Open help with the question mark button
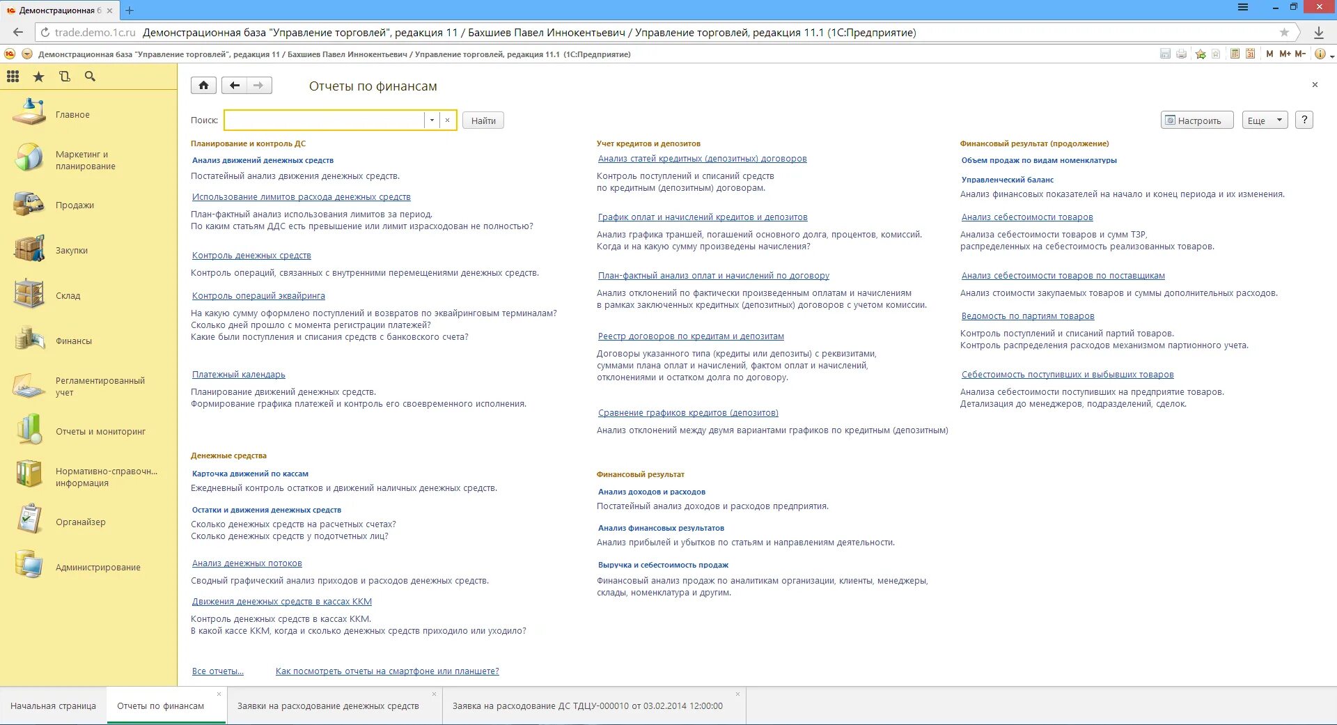1337x725 pixels. click(x=1304, y=120)
